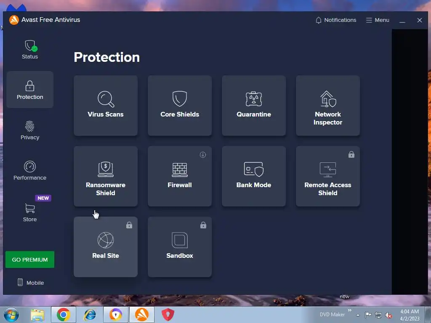Close the Avast window
Viewport: 431px width, 323px height.
(420, 20)
